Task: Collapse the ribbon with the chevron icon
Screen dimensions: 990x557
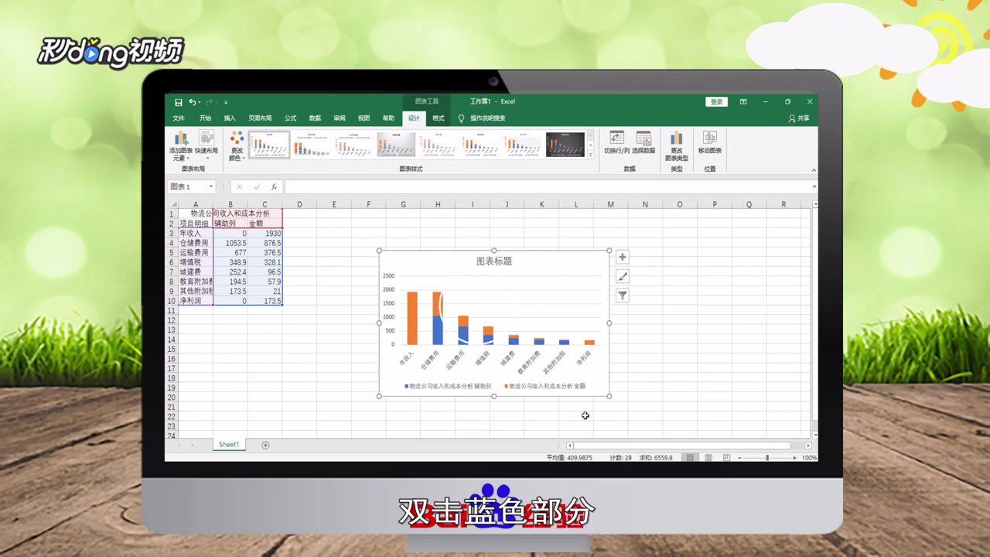Action: [814, 170]
